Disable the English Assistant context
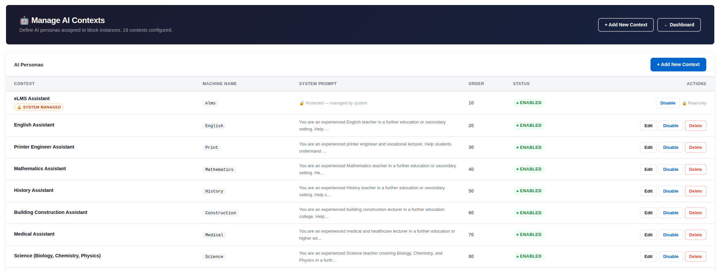The image size is (727, 273). click(671, 126)
